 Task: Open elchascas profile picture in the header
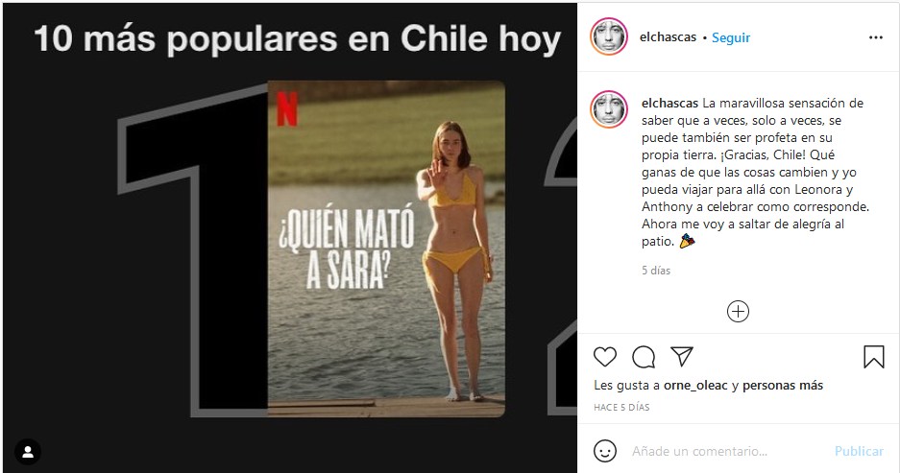click(x=608, y=36)
